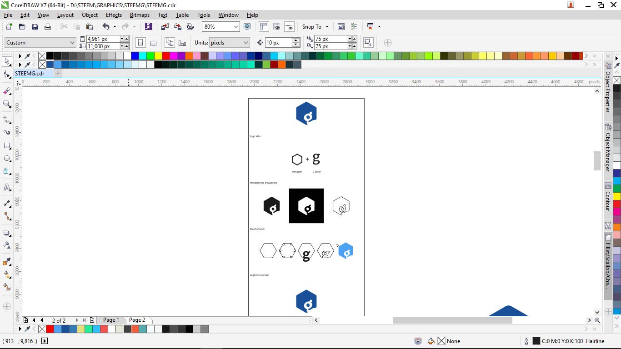Open the Application Launcher dropdown arrow
This screenshot has height=349, width=621.
point(379,27)
